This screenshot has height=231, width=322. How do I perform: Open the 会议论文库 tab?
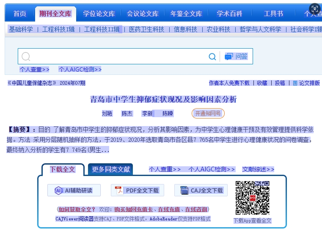pyautogui.click(x=143, y=14)
